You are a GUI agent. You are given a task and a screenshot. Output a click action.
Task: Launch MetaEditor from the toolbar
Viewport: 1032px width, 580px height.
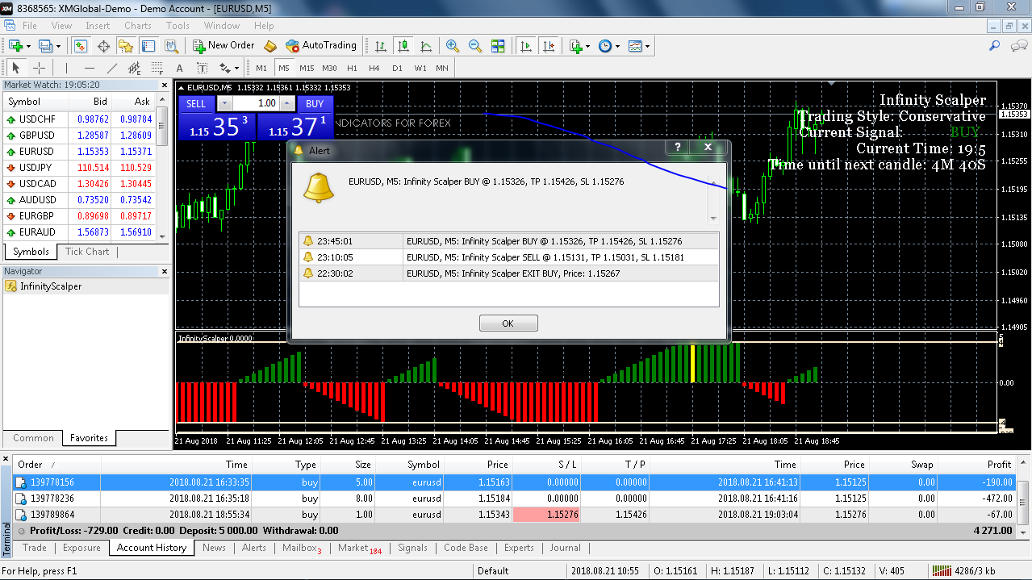(x=270, y=46)
